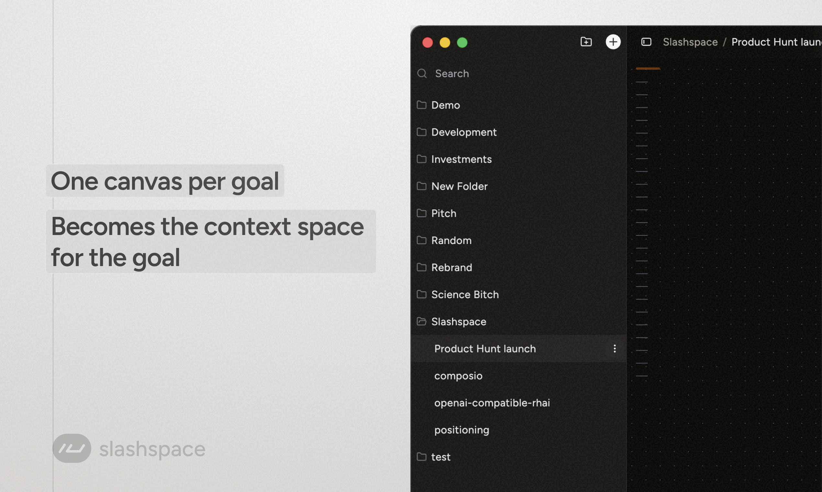Open options menu for Product Hunt launch
822x492 pixels.
pos(615,349)
